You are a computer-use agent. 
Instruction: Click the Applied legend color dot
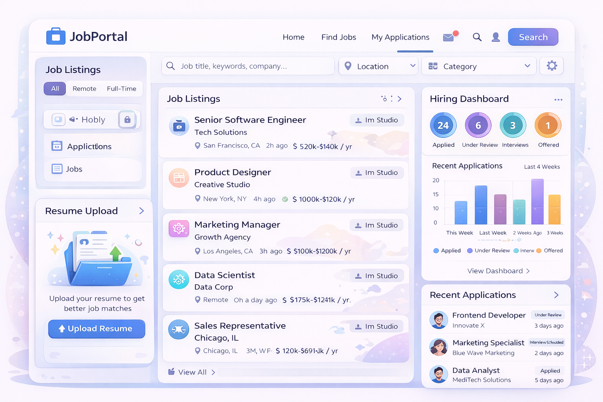point(436,251)
